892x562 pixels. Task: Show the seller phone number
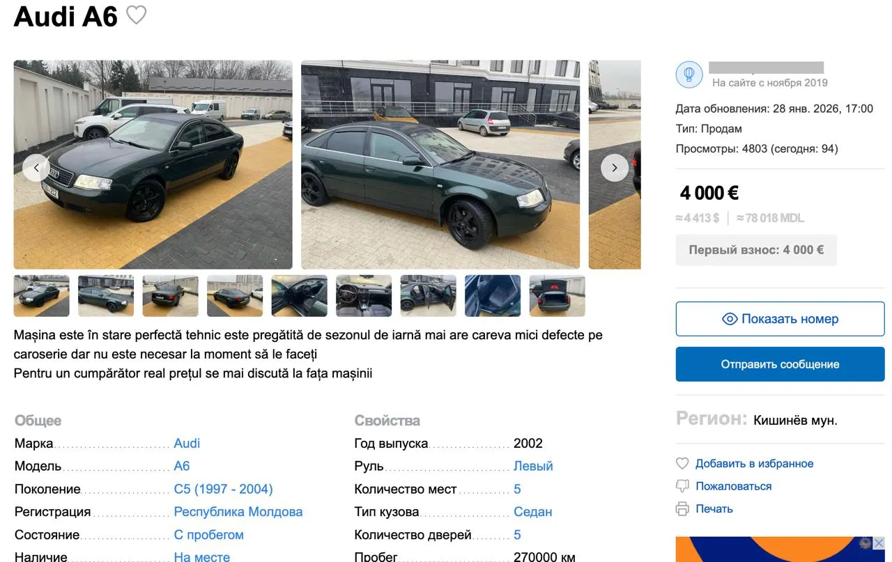click(x=780, y=319)
